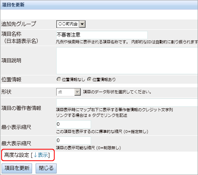Image resolution: width=198 pixels, height=175 pixels.
Task: Click the 項目の著作者情報 input field
Action: pos(127,102)
